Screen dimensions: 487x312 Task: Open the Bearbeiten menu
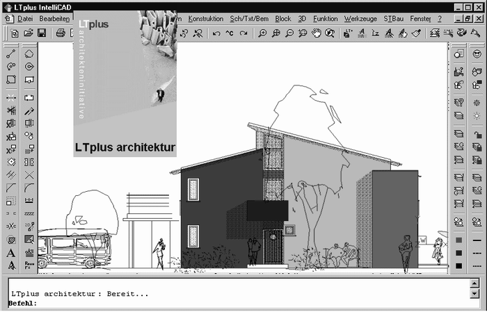tap(54, 19)
